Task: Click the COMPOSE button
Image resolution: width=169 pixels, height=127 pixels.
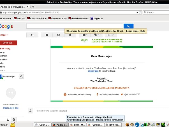Action: 8,43
